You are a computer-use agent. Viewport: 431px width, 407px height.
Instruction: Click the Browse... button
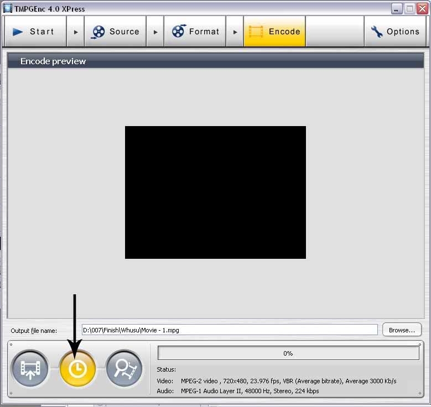tap(402, 330)
